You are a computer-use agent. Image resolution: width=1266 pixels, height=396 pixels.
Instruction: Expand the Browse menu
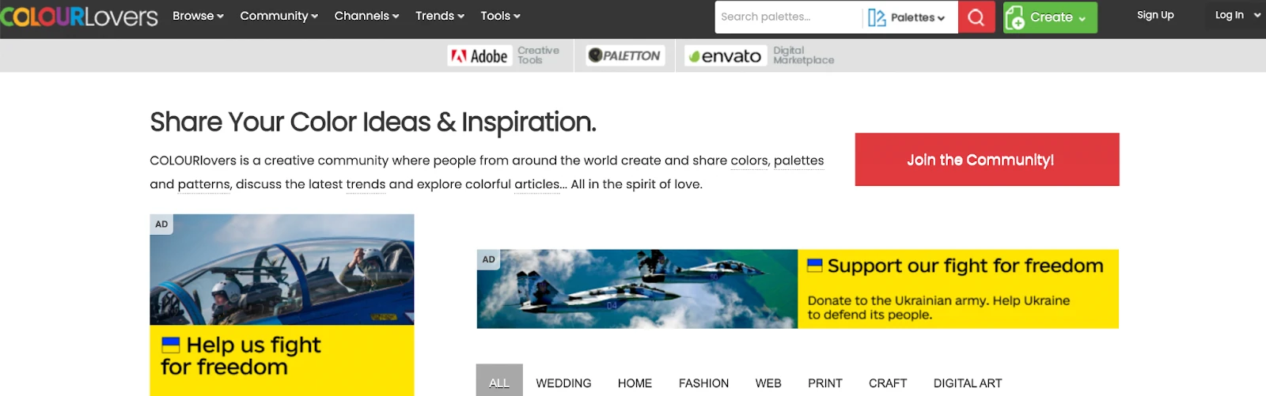[x=198, y=16]
